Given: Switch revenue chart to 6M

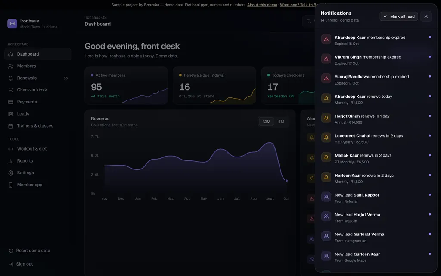Looking at the screenshot, I should click(x=281, y=122).
